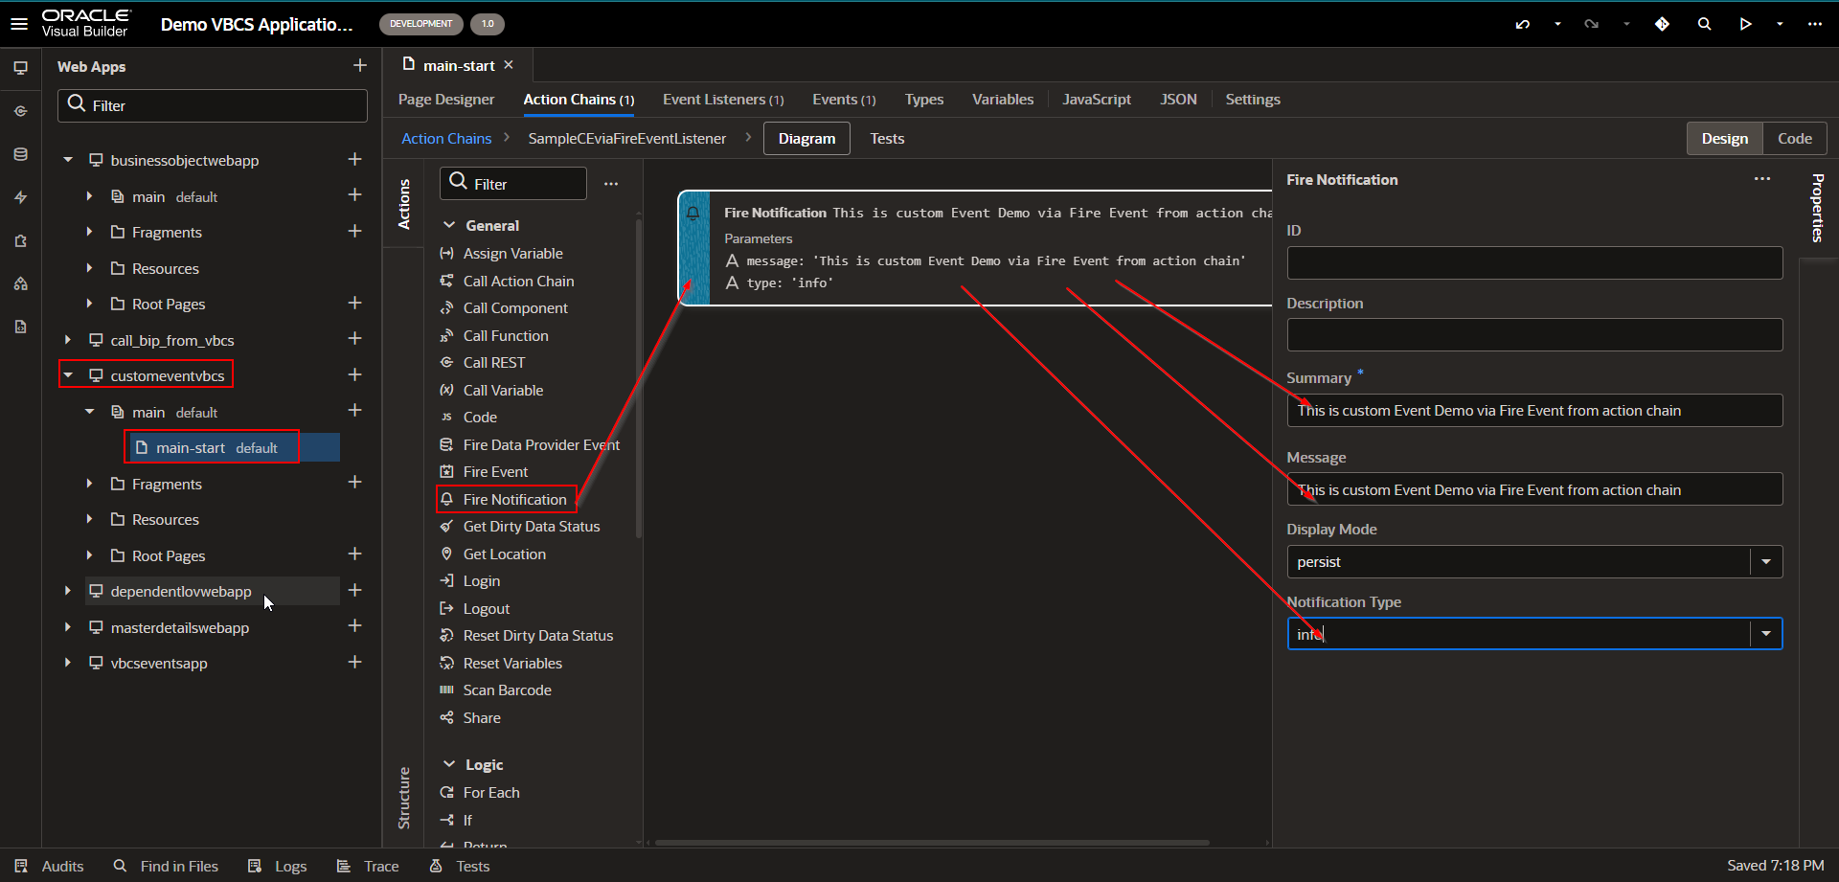This screenshot has width=1839, height=882.
Task: Open the Notification Type dropdown arrow
Action: [1766, 633]
